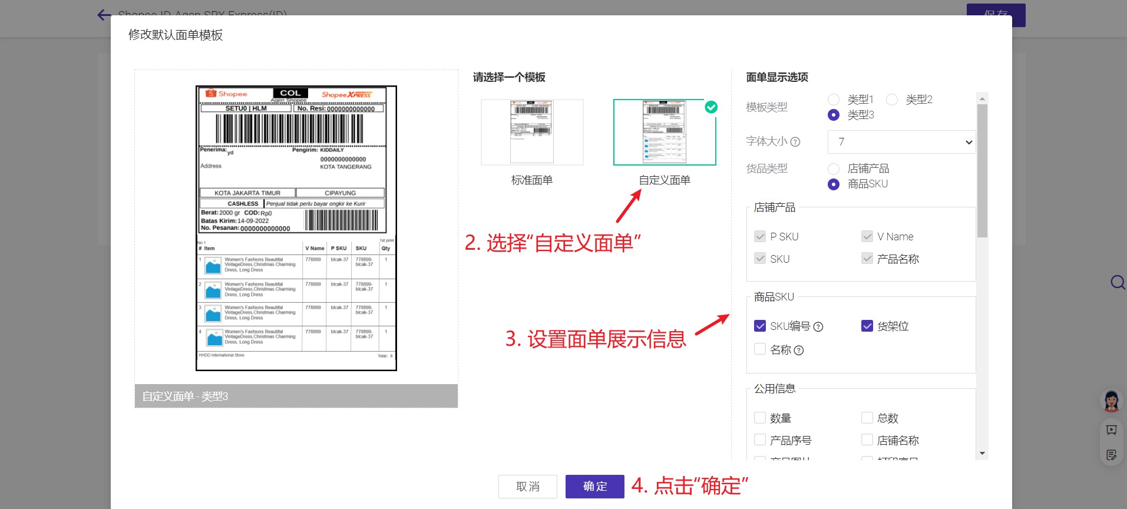Enable the 产品序号 checkbox
Image resolution: width=1127 pixels, height=509 pixels.
tap(760, 439)
